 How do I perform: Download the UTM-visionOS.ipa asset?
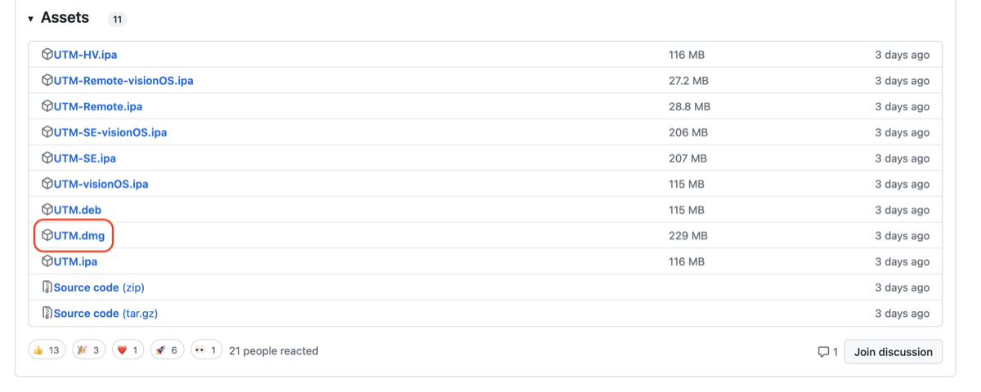click(x=101, y=185)
